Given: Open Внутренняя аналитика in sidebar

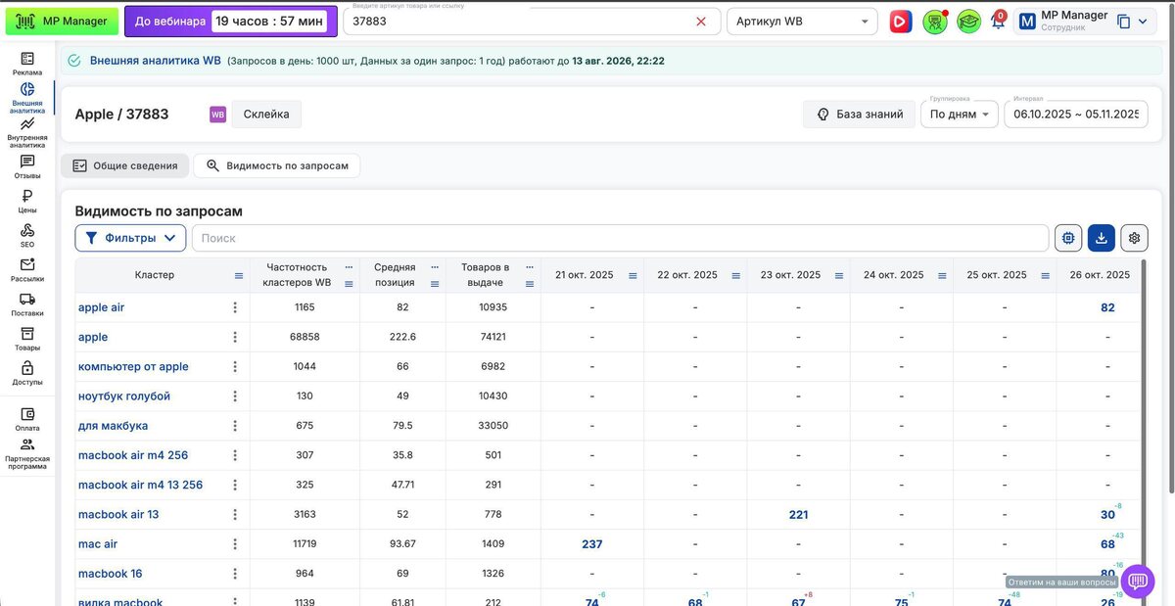Looking at the screenshot, I should coord(27,133).
